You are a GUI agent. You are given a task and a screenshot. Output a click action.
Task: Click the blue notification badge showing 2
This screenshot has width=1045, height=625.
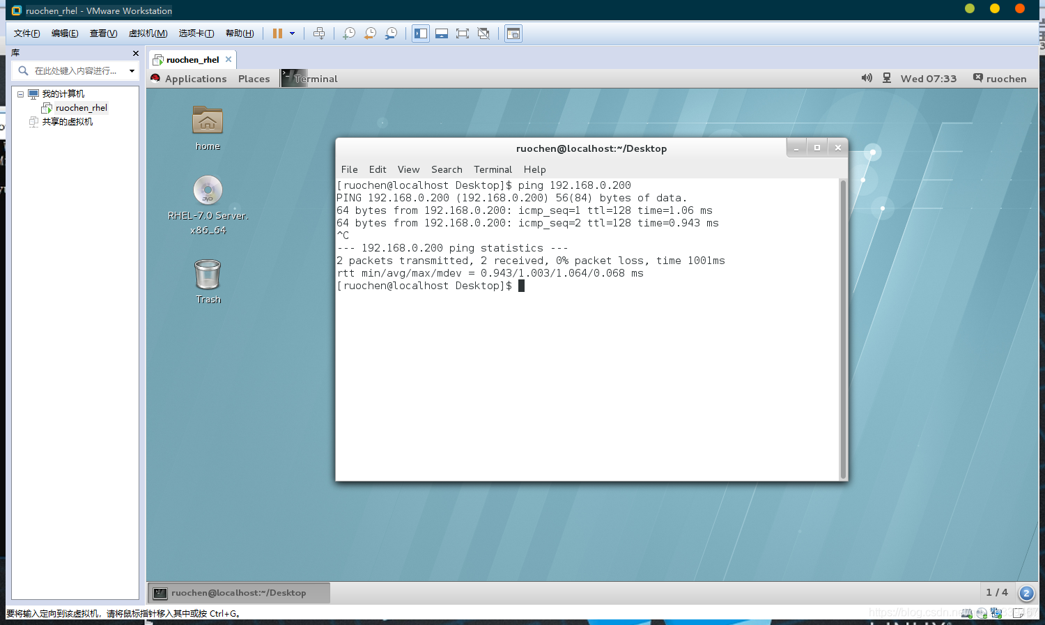[x=1026, y=593]
